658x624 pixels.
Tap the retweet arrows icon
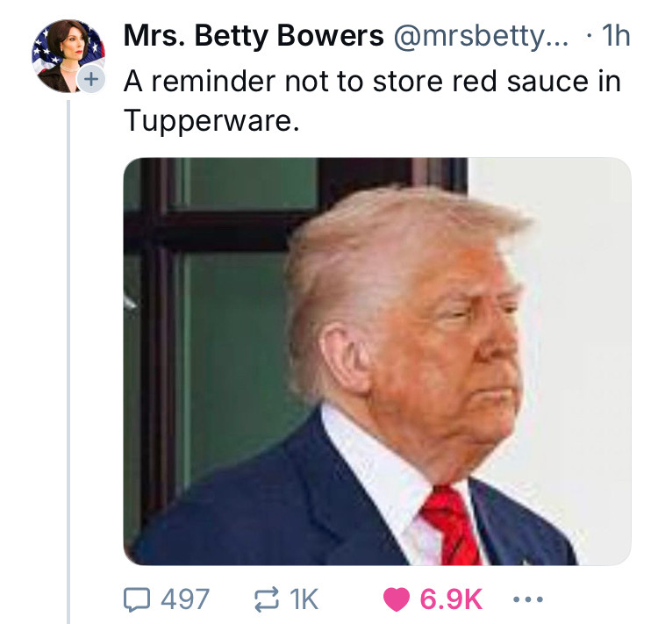(267, 599)
